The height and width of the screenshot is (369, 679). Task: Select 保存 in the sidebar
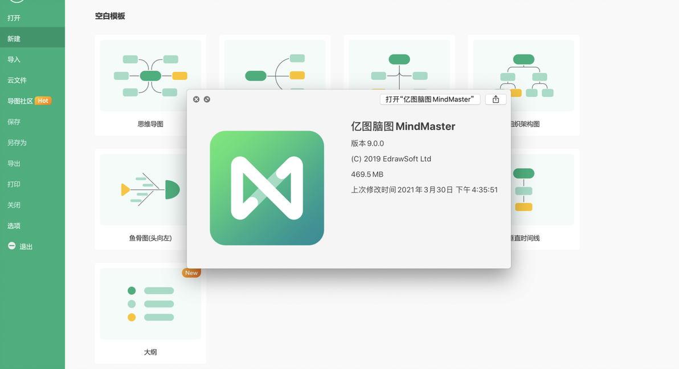14,122
